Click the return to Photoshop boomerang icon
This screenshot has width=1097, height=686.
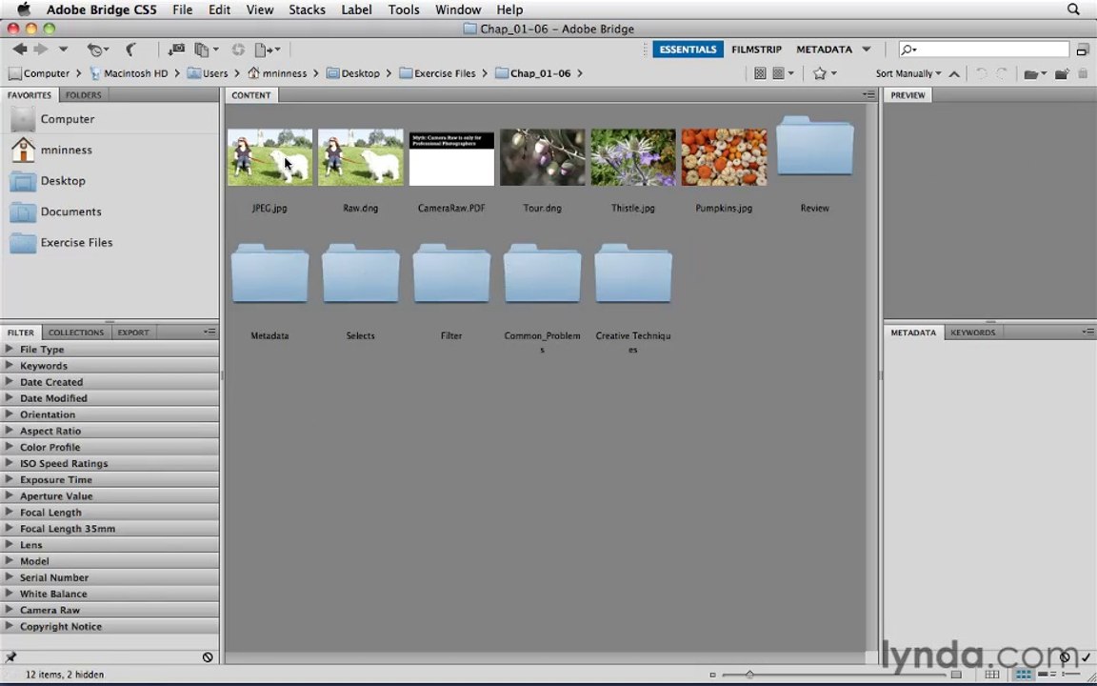click(x=130, y=49)
